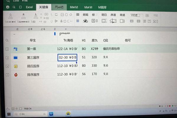
Task: Click the blue sheet icon in the ribbon
Action: pos(78,21)
